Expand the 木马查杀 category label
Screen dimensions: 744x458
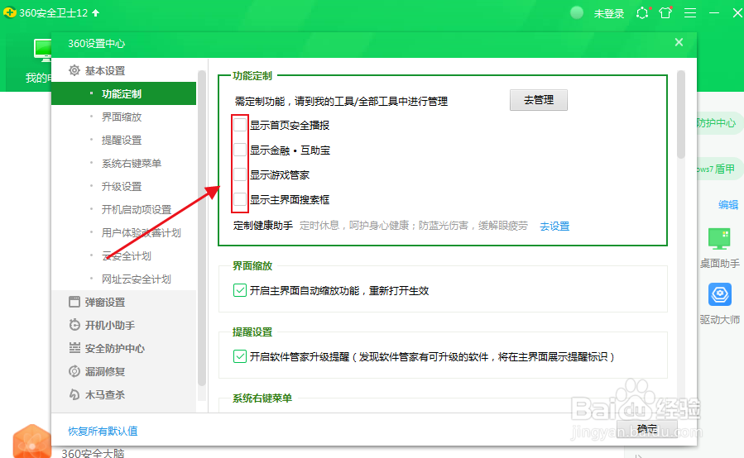click(105, 394)
